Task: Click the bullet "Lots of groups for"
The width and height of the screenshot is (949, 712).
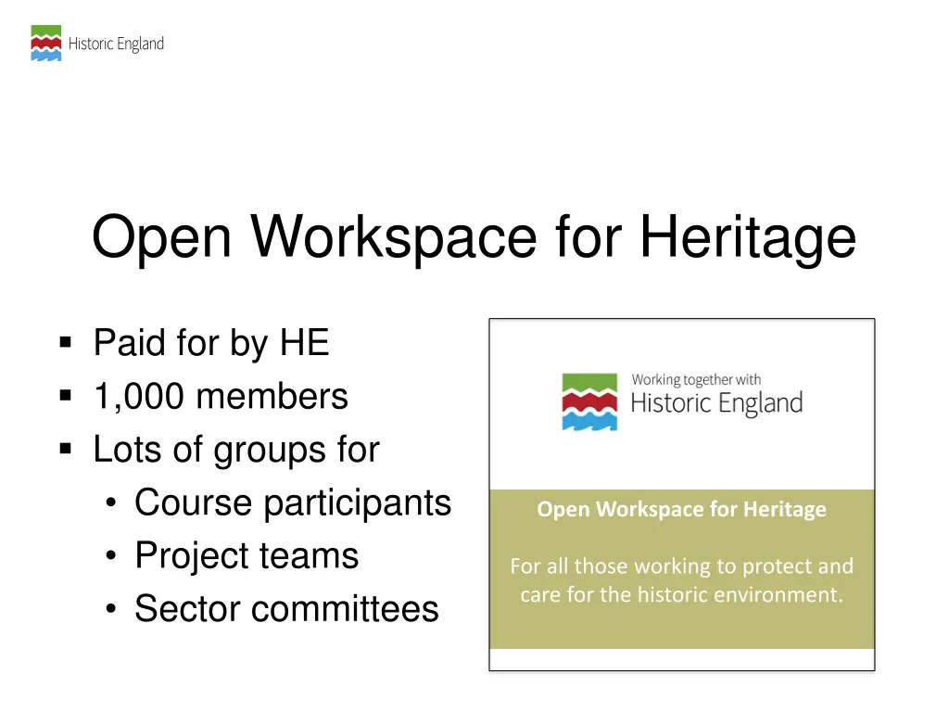Action: [236, 450]
